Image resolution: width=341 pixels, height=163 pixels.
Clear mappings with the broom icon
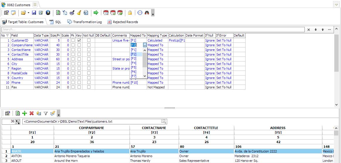[x=79, y=13]
